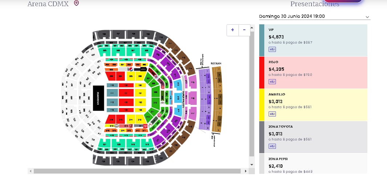Click the map's scroll-left arrow
Screen dimensions: 387x176
pos(30,171)
